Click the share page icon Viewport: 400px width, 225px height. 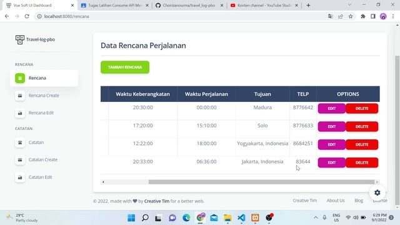pyautogui.click(x=340, y=16)
